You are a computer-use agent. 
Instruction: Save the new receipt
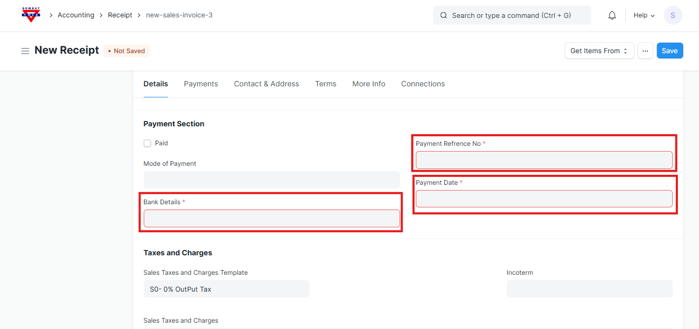[670, 51]
